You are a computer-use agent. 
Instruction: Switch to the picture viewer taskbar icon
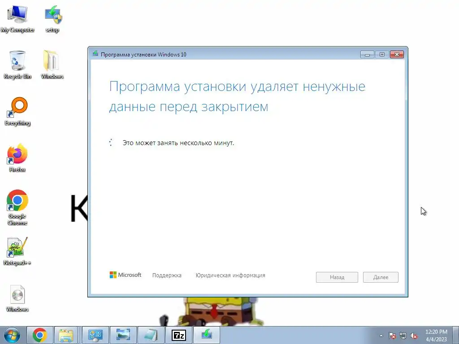(x=123, y=335)
